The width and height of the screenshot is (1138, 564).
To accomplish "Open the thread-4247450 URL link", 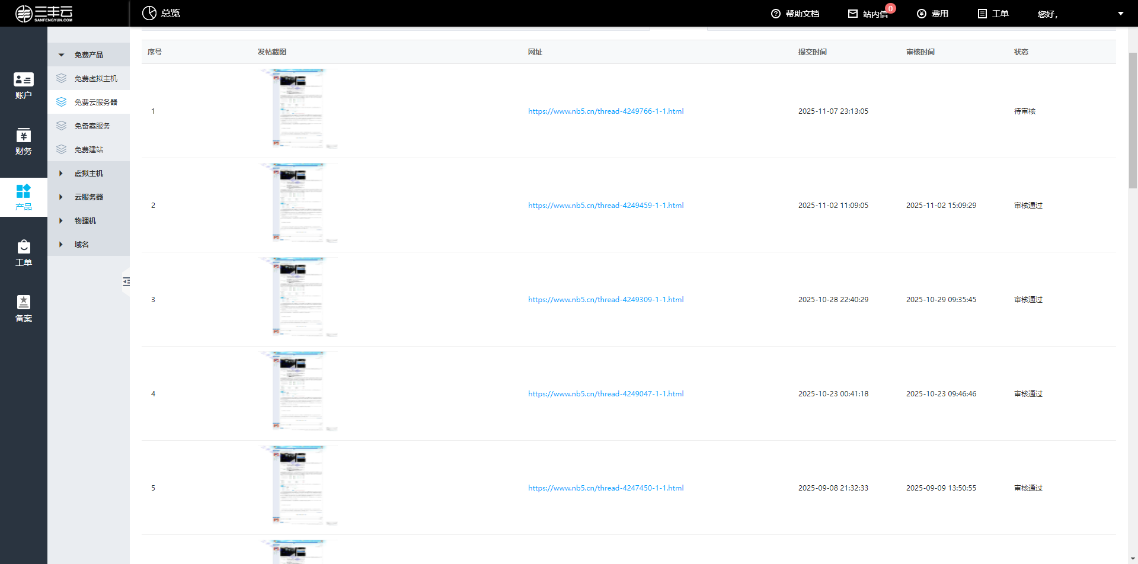I will pos(606,488).
